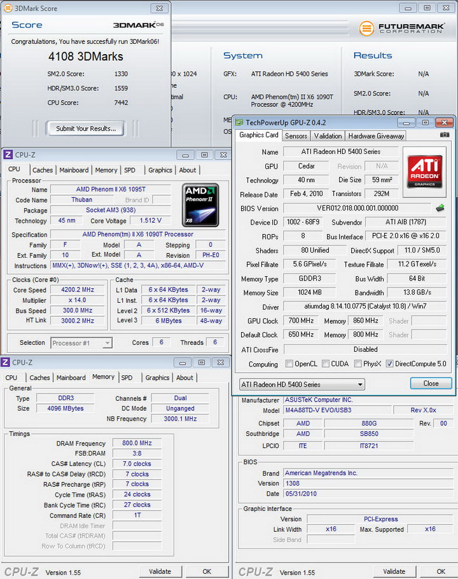Click the Command Rate 1T value
The image size is (458, 579).
(x=137, y=515)
